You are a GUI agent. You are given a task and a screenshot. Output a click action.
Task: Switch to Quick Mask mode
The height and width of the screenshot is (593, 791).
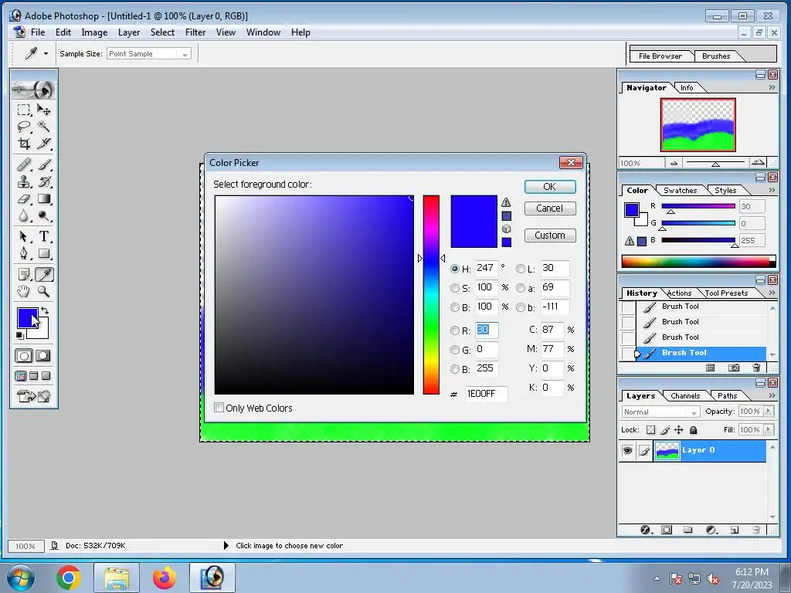coord(43,356)
